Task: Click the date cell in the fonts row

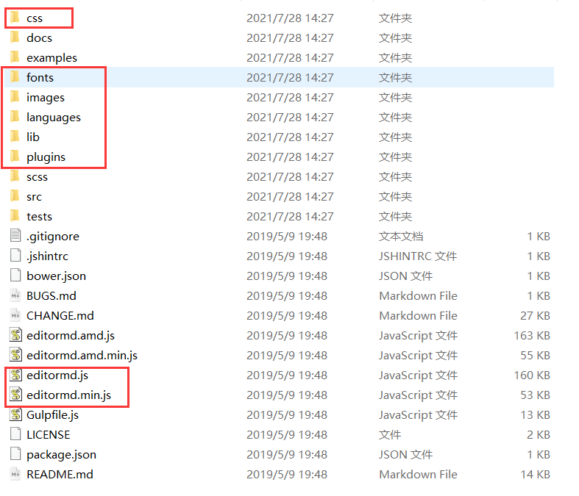Action: (290, 78)
